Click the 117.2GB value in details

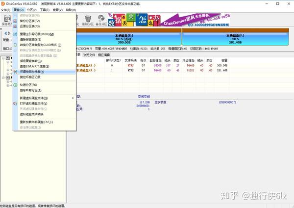point(145,103)
